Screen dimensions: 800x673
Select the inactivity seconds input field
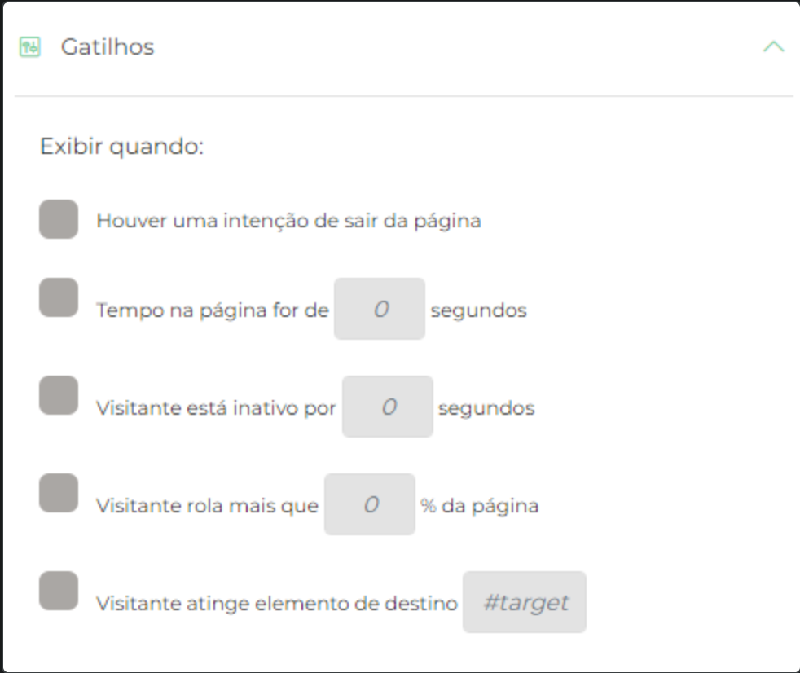pyautogui.click(x=388, y=407)
